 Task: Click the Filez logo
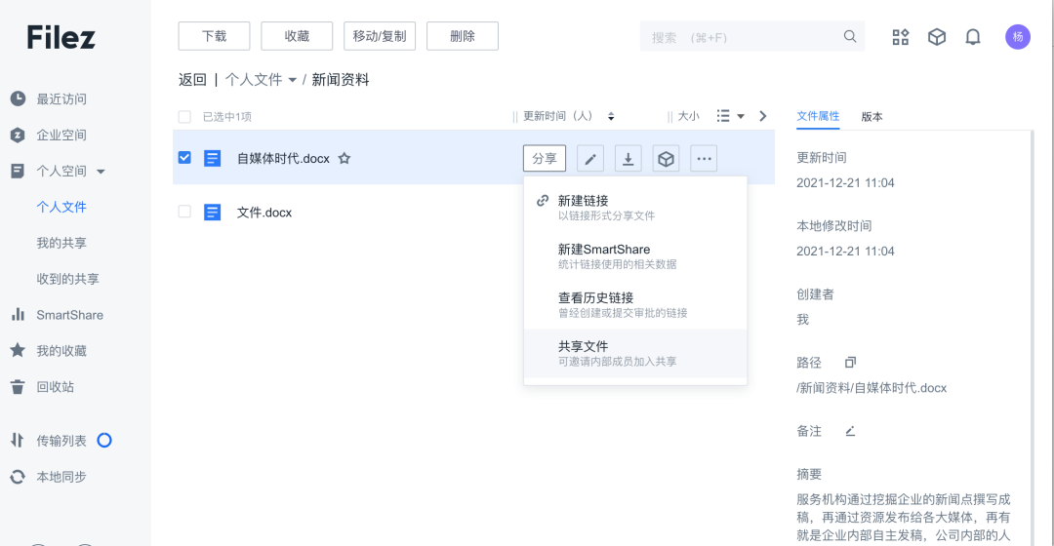pos(61,38)
